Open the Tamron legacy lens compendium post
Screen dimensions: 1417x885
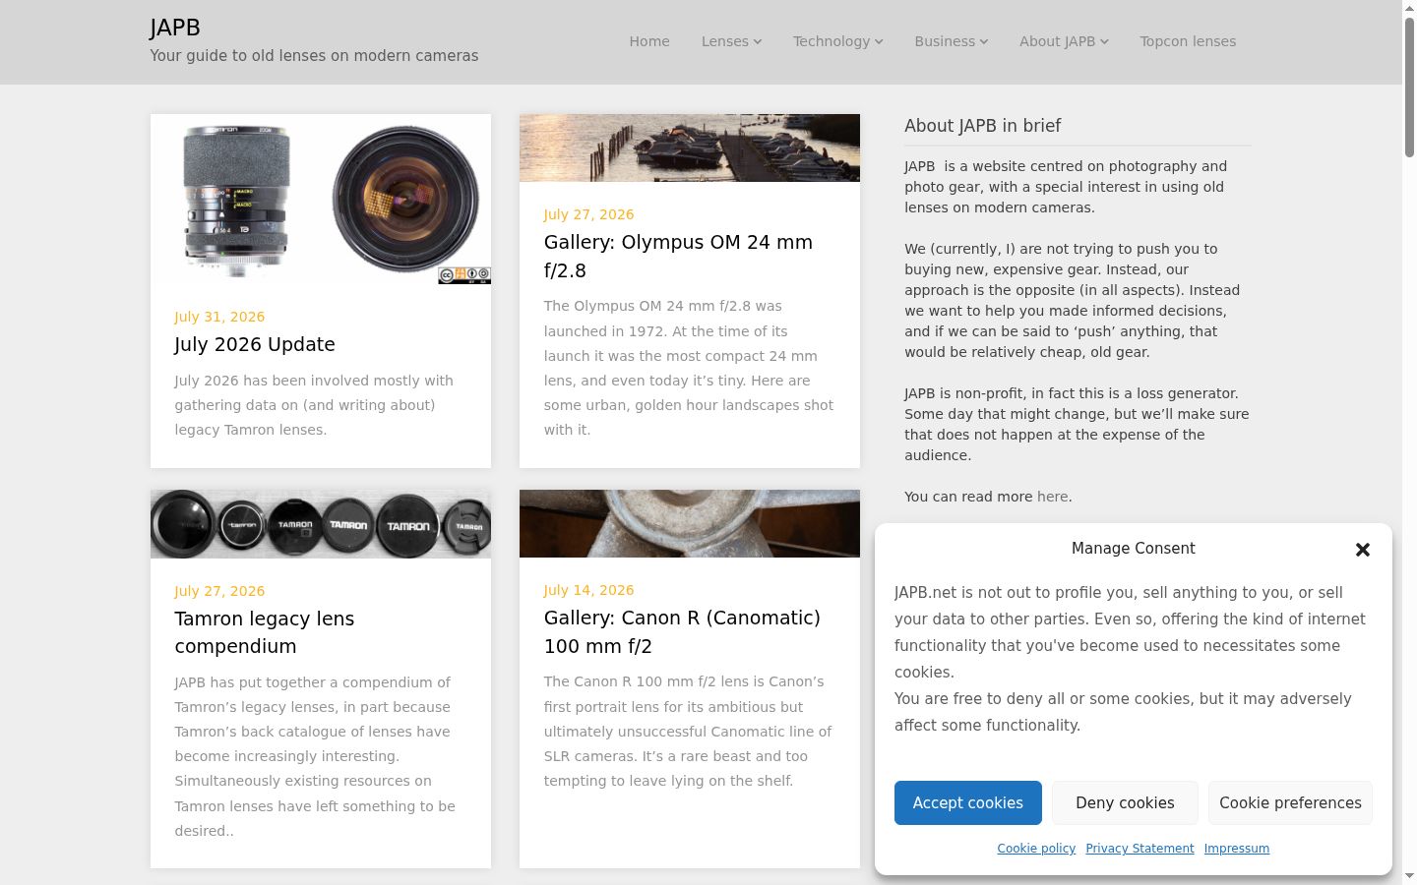[264, 632]
